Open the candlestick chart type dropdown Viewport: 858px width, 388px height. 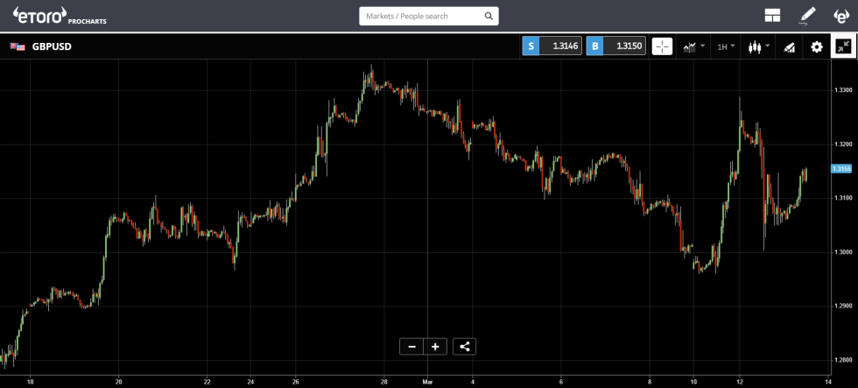[x=758, y=46]
